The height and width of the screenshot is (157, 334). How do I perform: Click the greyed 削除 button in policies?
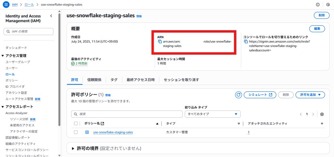pos(286,95)
